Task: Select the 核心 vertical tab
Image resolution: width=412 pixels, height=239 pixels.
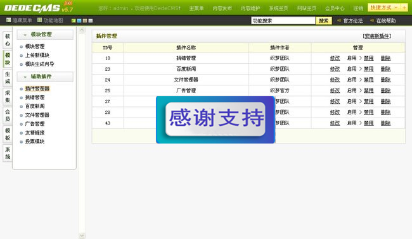Action: [8, 40]
